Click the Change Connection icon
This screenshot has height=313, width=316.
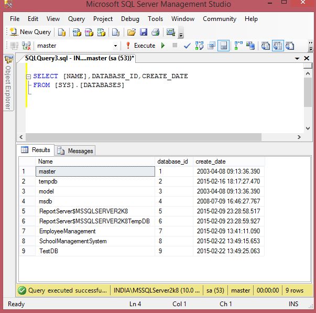click(26, 46)
